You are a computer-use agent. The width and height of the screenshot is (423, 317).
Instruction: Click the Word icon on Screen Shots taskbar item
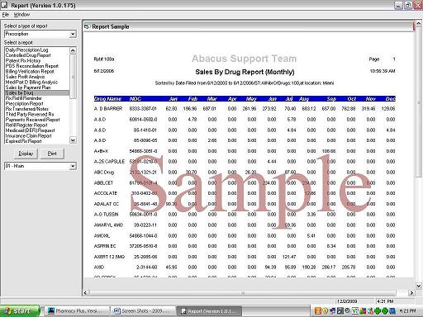coord(117,311)
